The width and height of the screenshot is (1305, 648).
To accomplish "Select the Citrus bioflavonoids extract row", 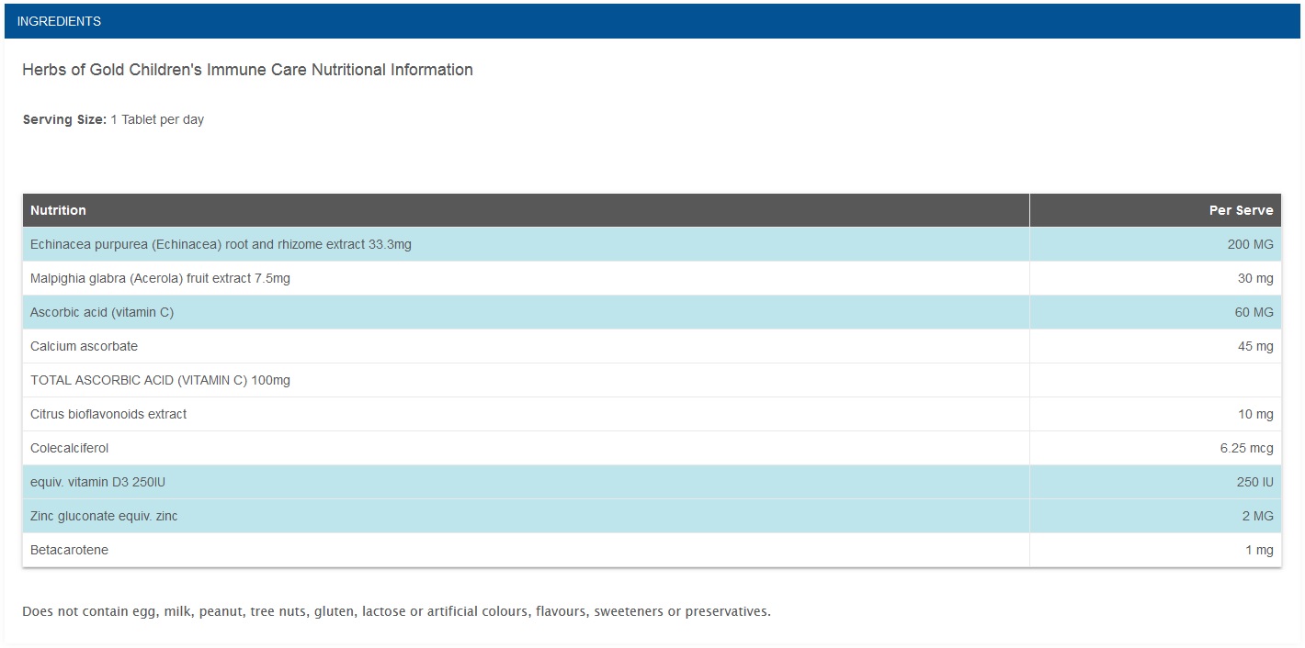I will pyautogui.click(x=652, y=414).
